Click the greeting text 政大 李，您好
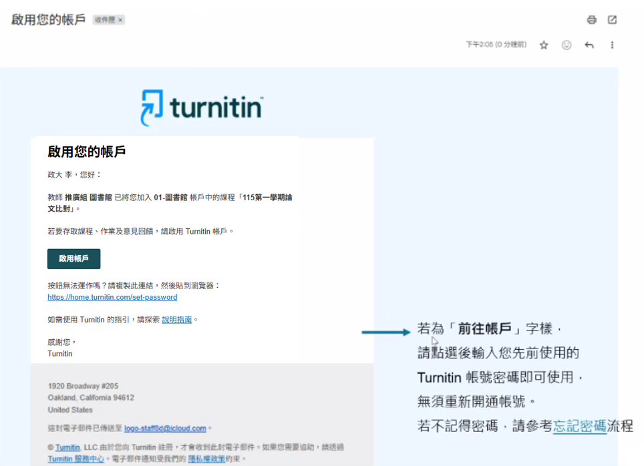Viewport: 644px width, 466px height. [74, 175]
